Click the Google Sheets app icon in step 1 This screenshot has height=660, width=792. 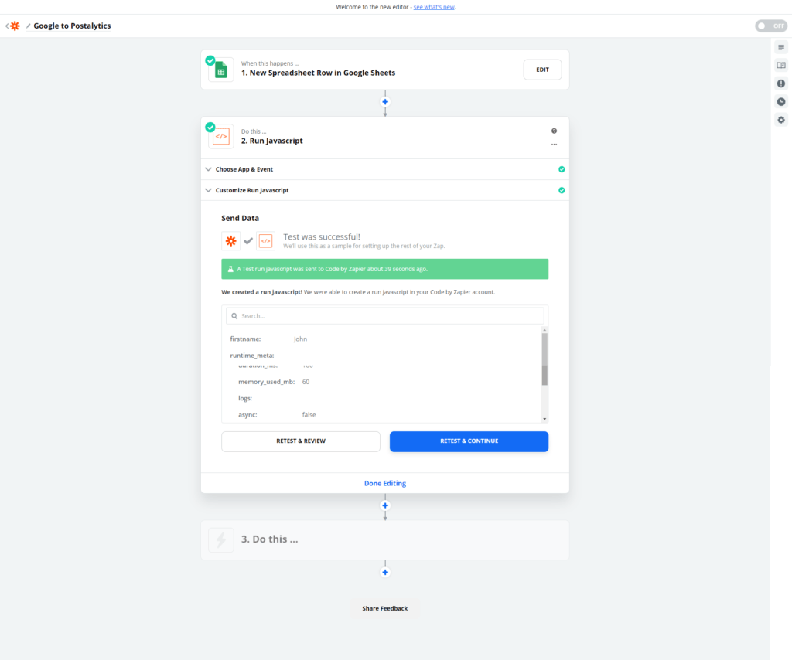(221, 70)
